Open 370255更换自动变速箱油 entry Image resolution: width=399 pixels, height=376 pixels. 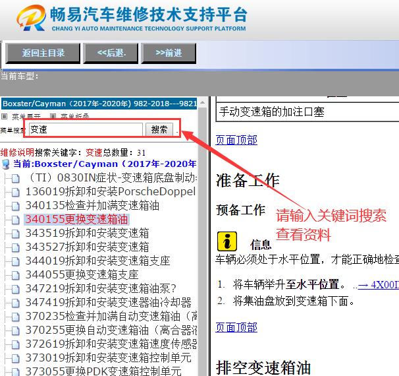[111, 330]
